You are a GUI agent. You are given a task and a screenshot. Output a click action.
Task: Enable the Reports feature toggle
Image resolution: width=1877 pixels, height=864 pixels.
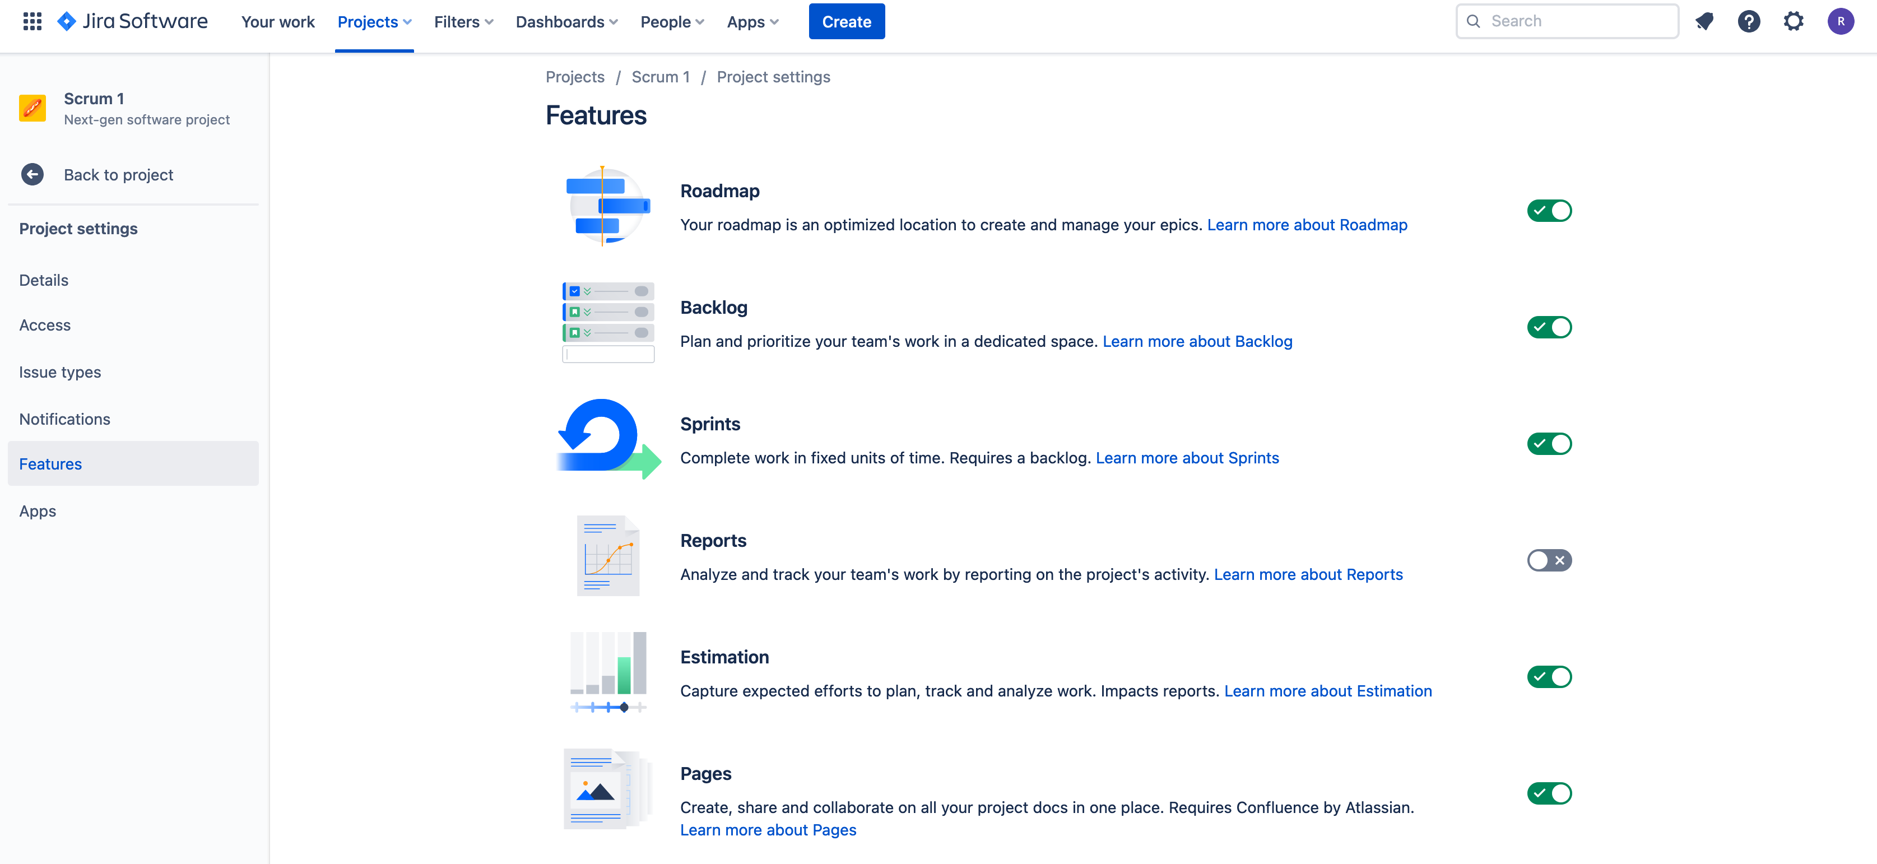point(1549,560)
